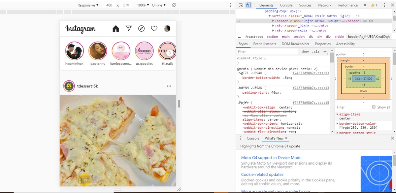Open post options three-dot menu
Screen dimensions: 396x193
pos(169,86)
